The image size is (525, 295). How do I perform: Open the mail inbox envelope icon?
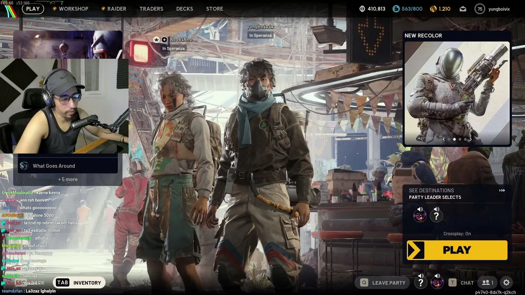(463, 9)
